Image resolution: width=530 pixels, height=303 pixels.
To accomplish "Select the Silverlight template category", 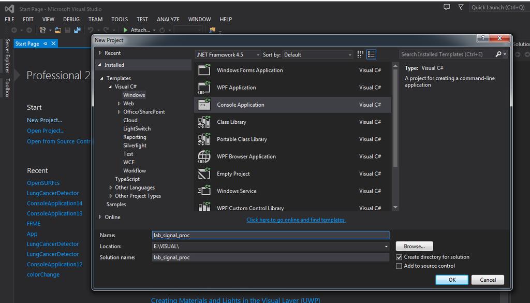I will coord(135,146).
